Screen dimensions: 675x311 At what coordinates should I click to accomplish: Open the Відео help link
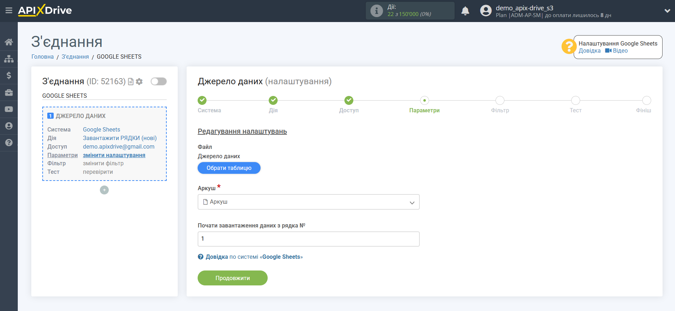(x=617, y=51)
